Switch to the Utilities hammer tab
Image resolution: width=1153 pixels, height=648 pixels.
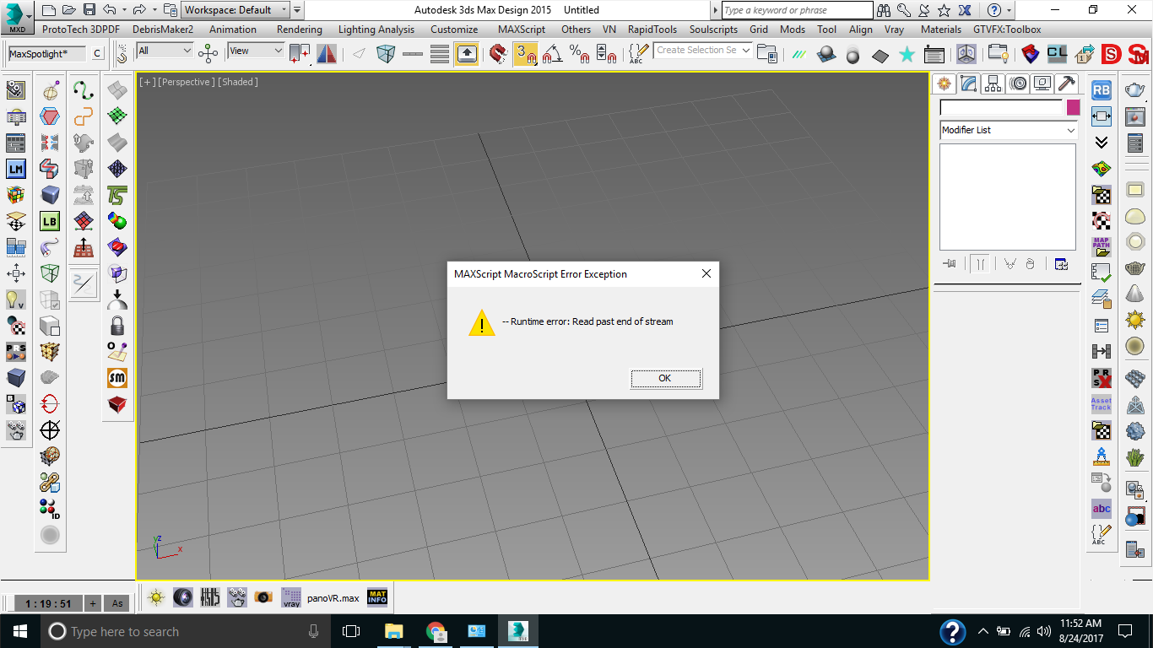1067,84
